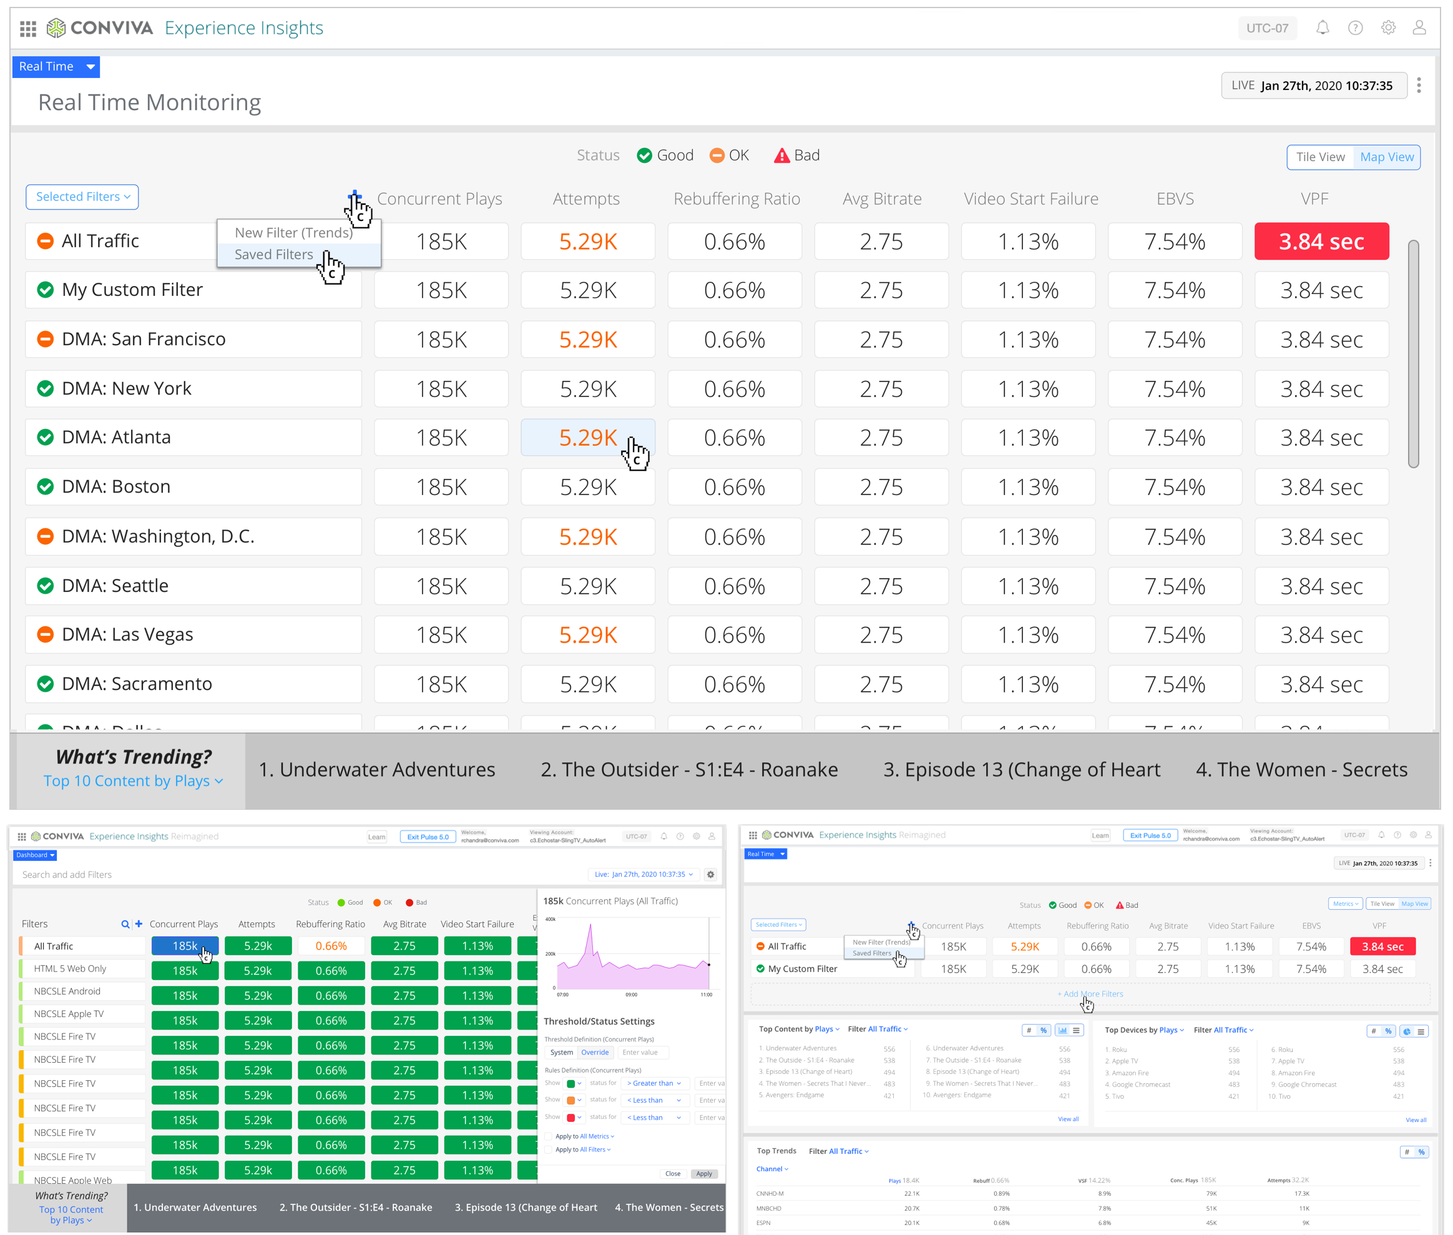
Task: Check the Apply to All Filters checkbox
Action: pos(549,1150)
